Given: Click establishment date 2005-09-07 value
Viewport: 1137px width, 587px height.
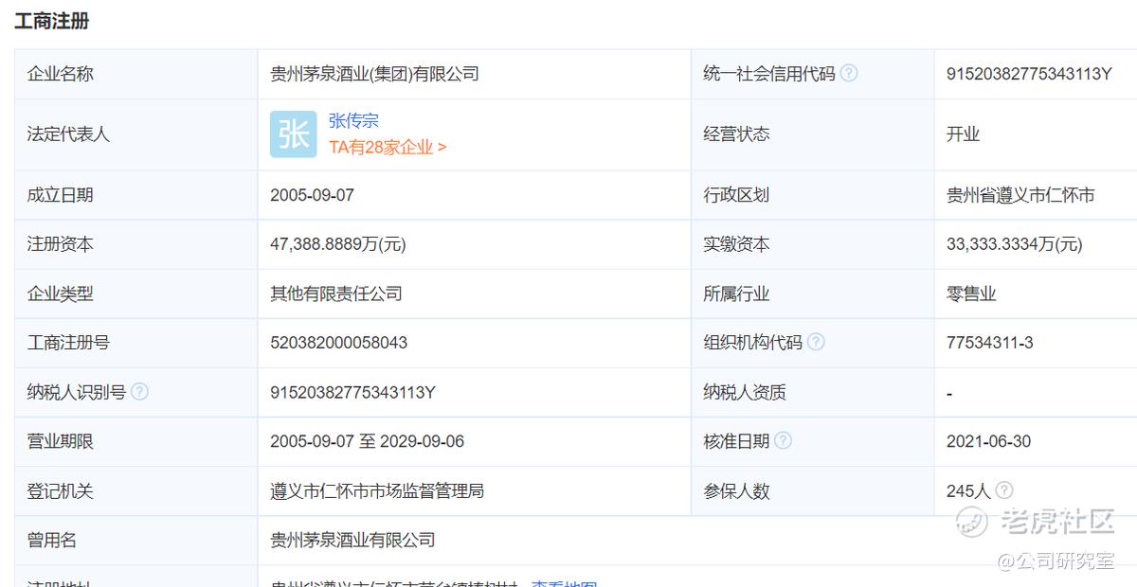Looking at the screenshot, I should 312,195.
